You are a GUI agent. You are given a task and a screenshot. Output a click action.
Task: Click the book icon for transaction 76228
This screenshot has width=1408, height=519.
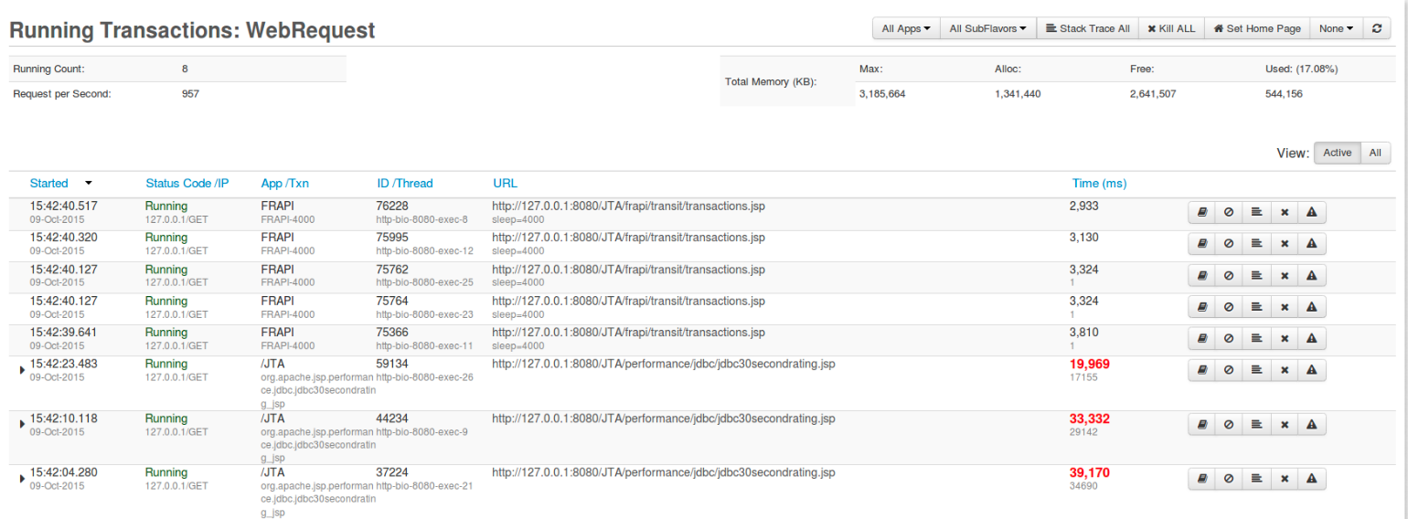1202,212
